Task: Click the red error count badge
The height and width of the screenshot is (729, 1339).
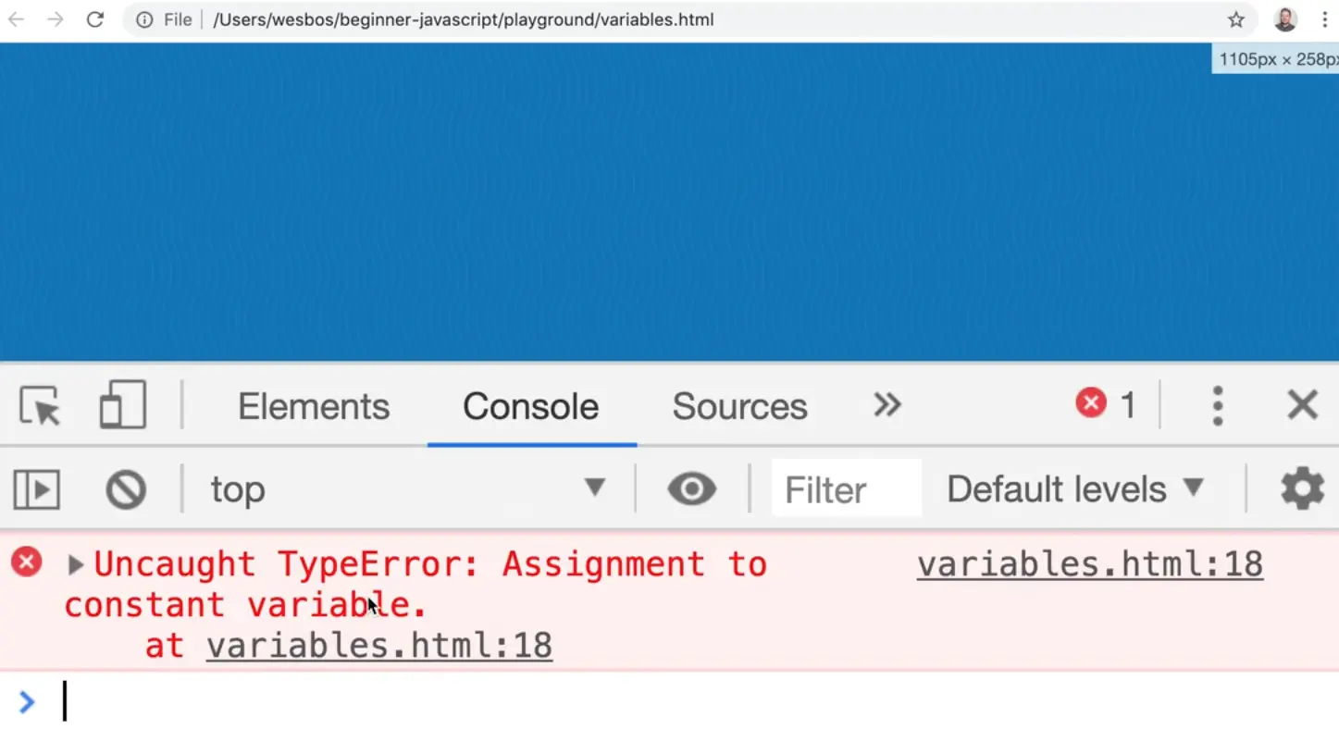Action: click(x=1105, y=404)
